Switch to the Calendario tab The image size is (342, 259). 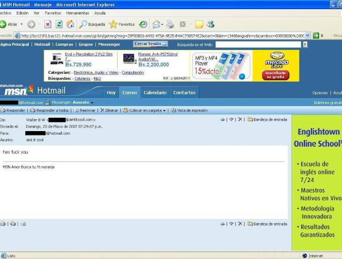point(155,93)
